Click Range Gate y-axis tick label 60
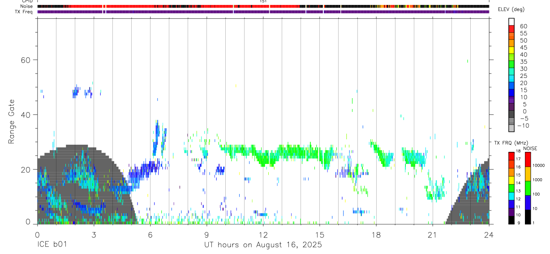Image resolution: width=550 pixels, height=254 pixels. (x=26, y=60)
